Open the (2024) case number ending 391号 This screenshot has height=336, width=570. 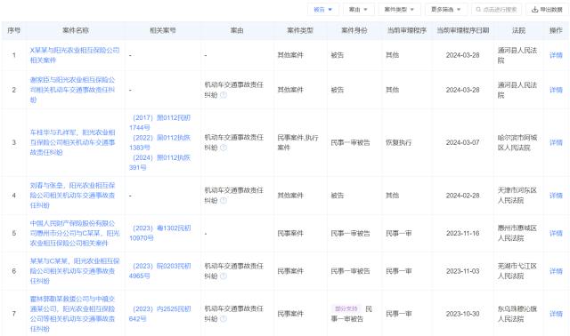[159, 163]
